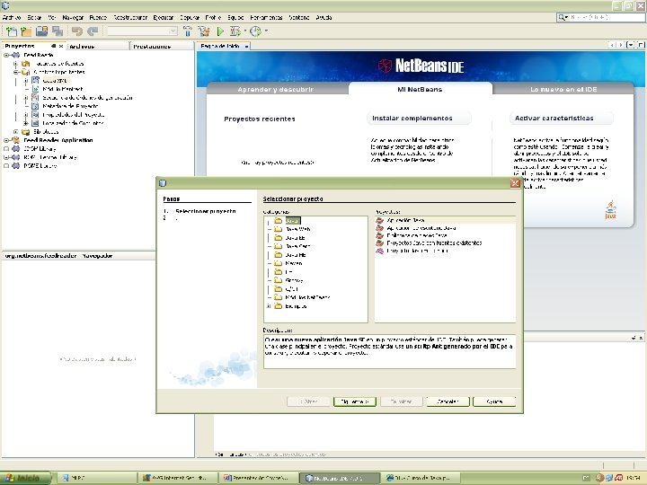The image size is (647, 485).
Task: Click the Capa XML file icon
Action: coord(35,81)
